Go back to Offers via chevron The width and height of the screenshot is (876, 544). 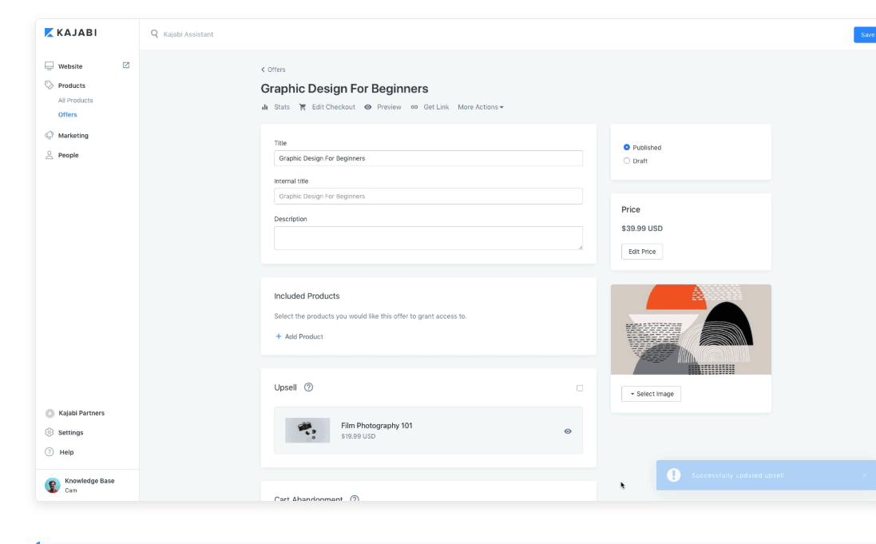tap(263, 69)
